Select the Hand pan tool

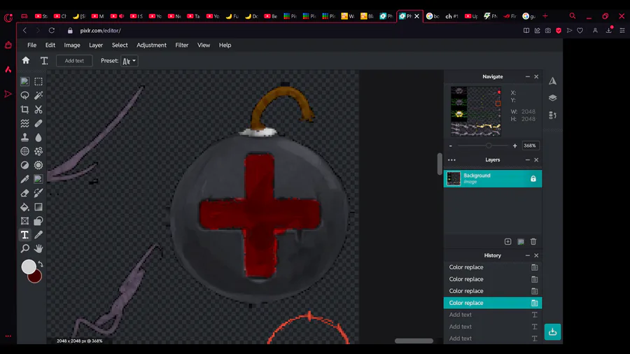click(38, 248)
